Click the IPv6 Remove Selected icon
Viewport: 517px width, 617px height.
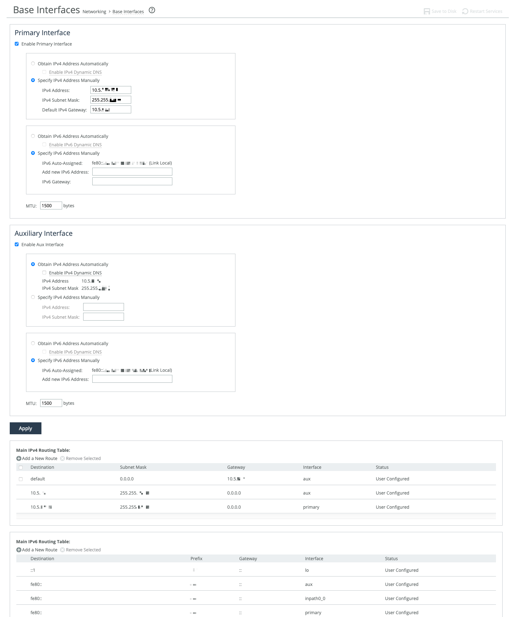[62, 550]
